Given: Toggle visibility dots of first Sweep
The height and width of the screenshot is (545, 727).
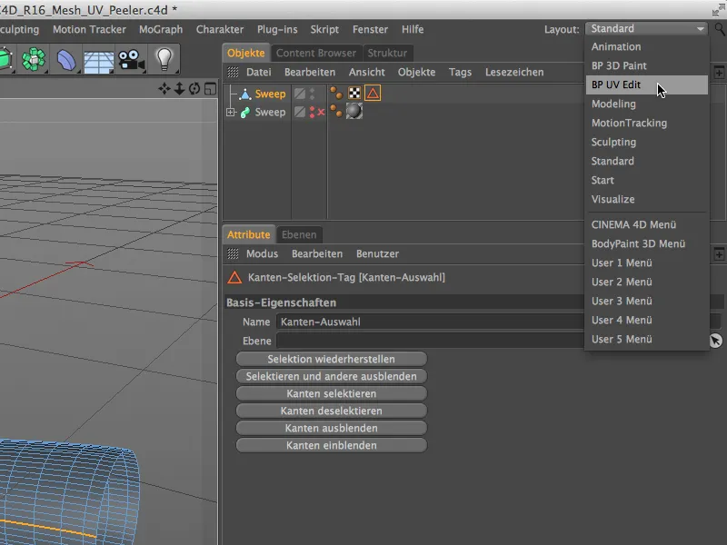Looking at the screenshot, I should [312, 94].
